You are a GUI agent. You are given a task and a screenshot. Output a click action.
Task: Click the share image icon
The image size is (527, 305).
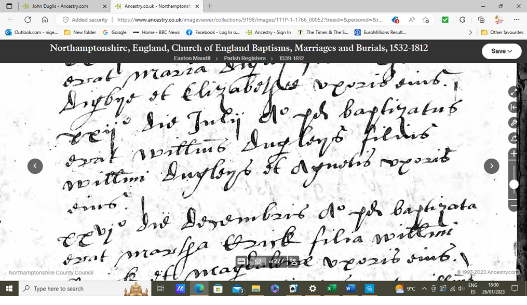tap(514, 138)
